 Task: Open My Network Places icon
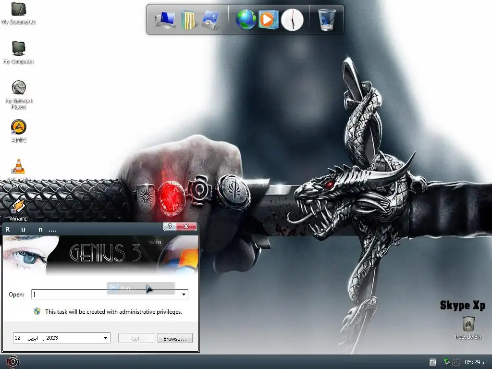[19, 95]
